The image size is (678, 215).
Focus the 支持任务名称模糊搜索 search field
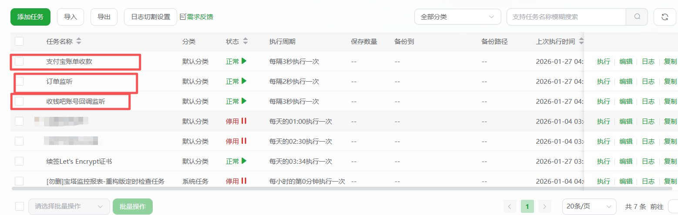(x=566, y=17)
